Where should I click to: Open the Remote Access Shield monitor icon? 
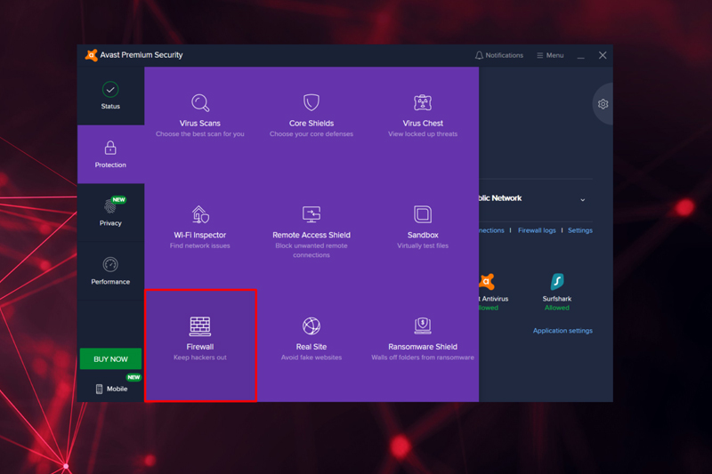311,214
